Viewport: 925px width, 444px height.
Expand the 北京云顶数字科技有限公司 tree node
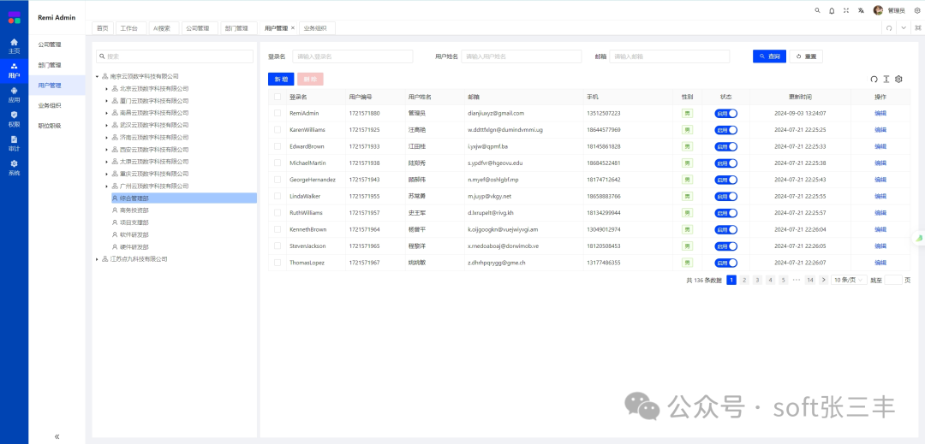pos(107,88)
